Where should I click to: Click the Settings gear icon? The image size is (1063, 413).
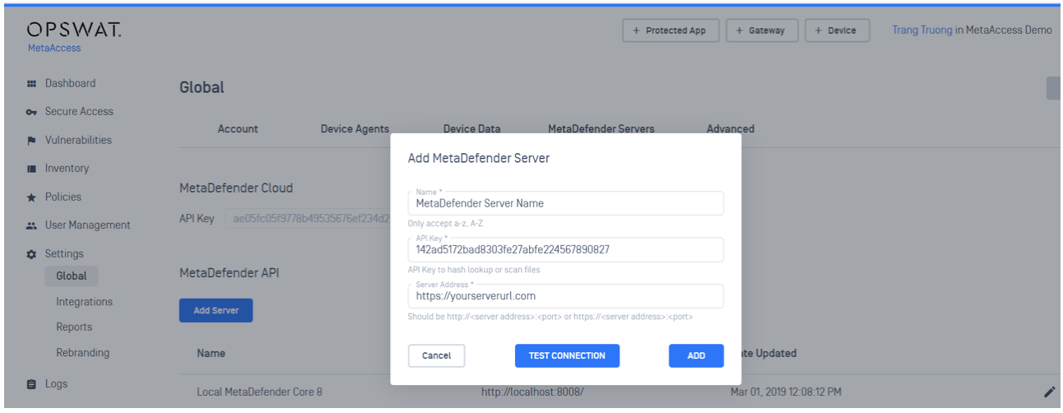click(31, 254)
